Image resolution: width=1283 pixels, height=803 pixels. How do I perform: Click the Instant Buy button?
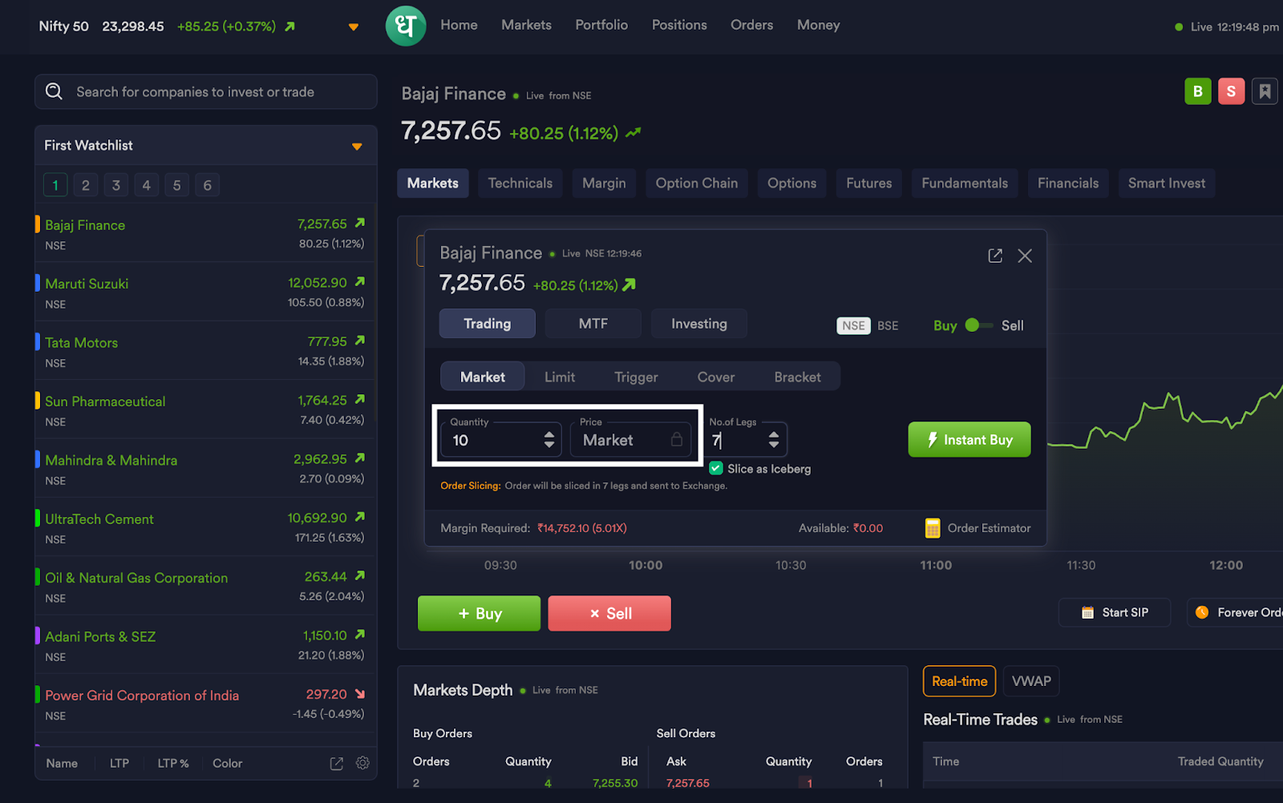pyautogui.click(x=969, y=439)
